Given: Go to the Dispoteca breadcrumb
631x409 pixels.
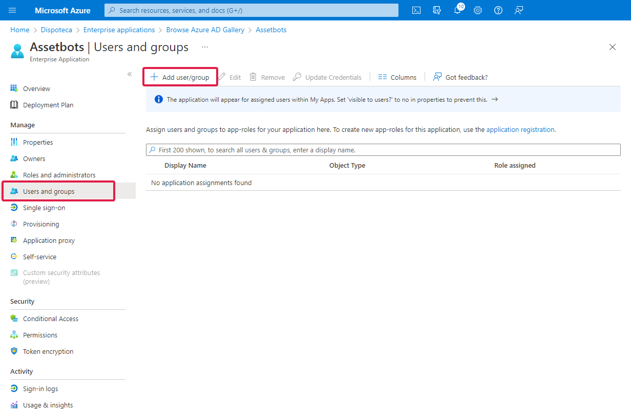Looking at the screenshot, I should 57,30.
